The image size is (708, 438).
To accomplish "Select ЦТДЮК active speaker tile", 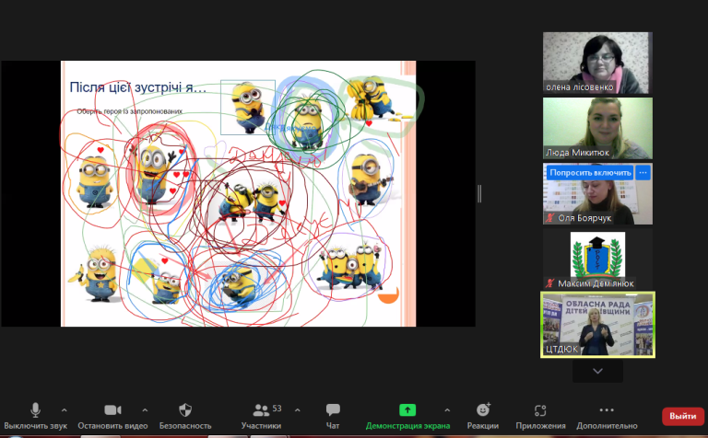I will [x=597, y=325].
